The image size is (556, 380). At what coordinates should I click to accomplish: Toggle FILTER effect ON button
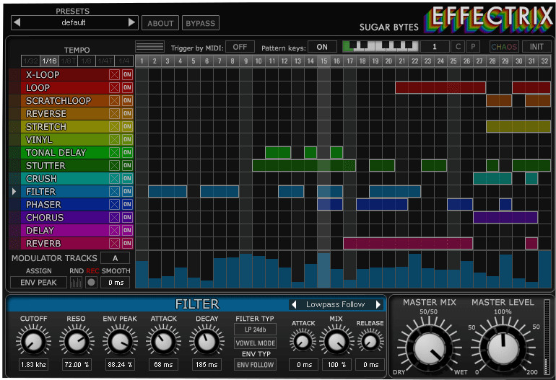coord(127,192)
